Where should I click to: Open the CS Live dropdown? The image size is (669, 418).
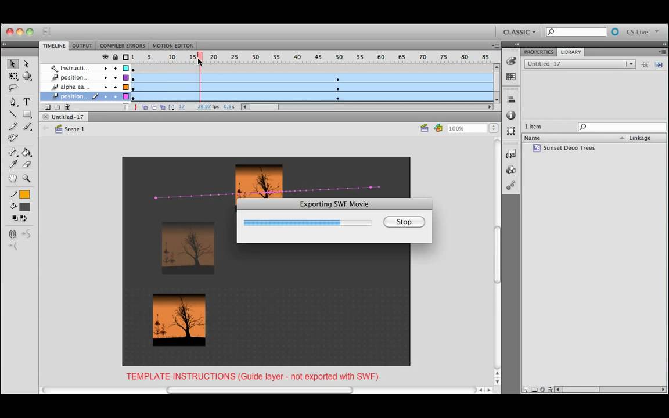point(642,32)
